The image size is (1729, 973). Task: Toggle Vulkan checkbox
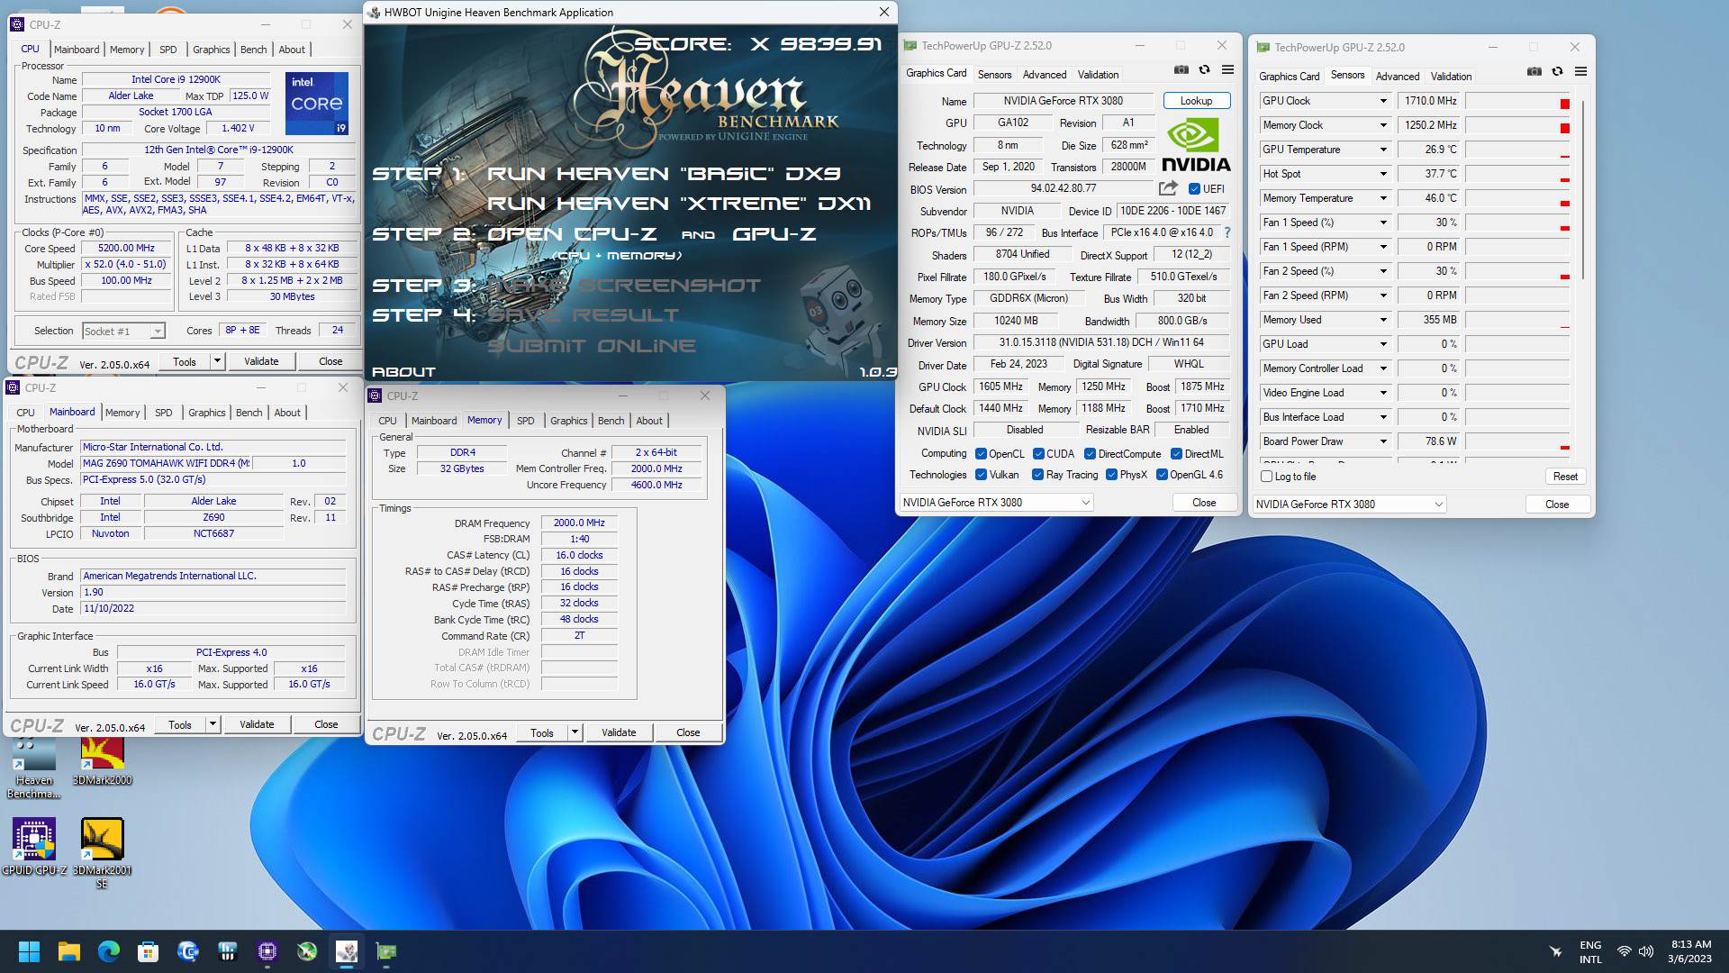[x=981, y=475]
